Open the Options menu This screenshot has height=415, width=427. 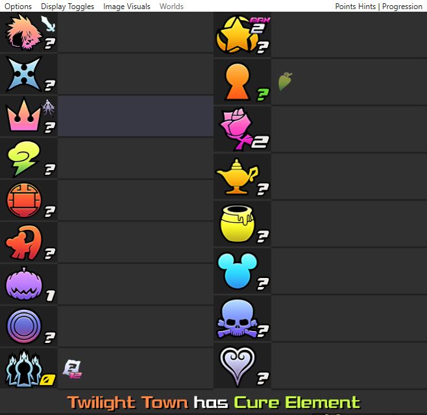tap(18, 6)
